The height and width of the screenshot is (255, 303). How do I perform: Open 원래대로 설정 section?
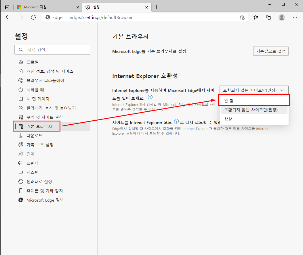click(x=52, y=181)
